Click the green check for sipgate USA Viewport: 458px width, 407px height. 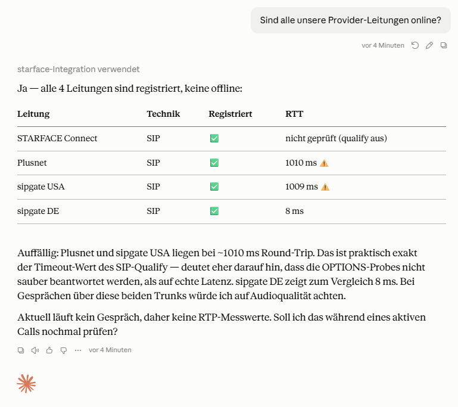214,187
